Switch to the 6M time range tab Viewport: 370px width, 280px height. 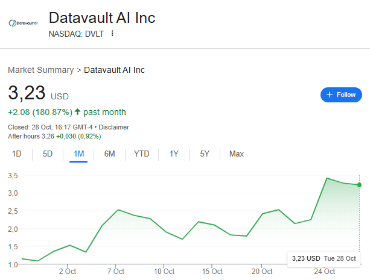click(109, 154)
